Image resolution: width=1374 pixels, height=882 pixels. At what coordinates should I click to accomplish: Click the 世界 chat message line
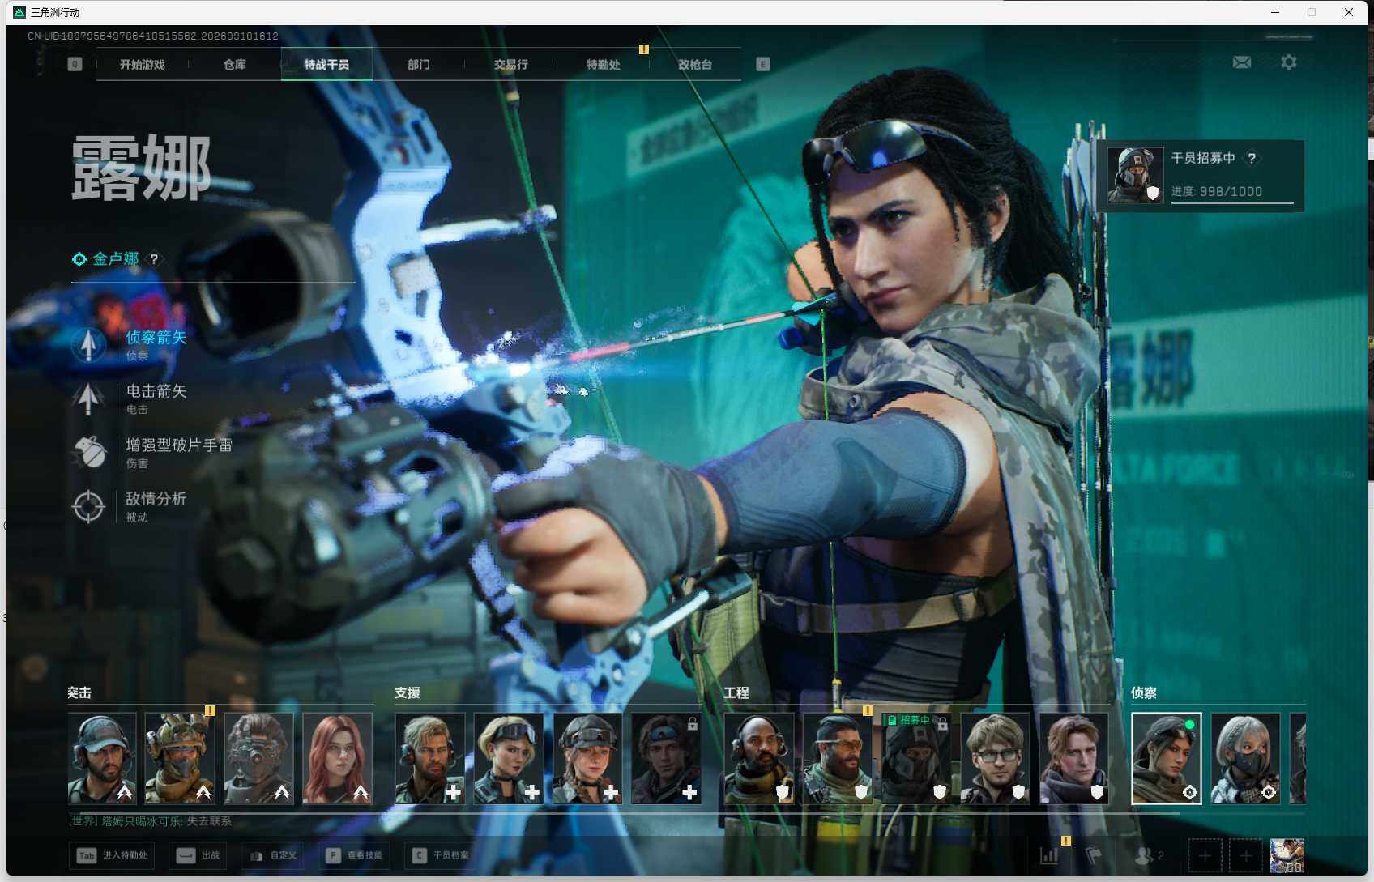pos(151,821)
